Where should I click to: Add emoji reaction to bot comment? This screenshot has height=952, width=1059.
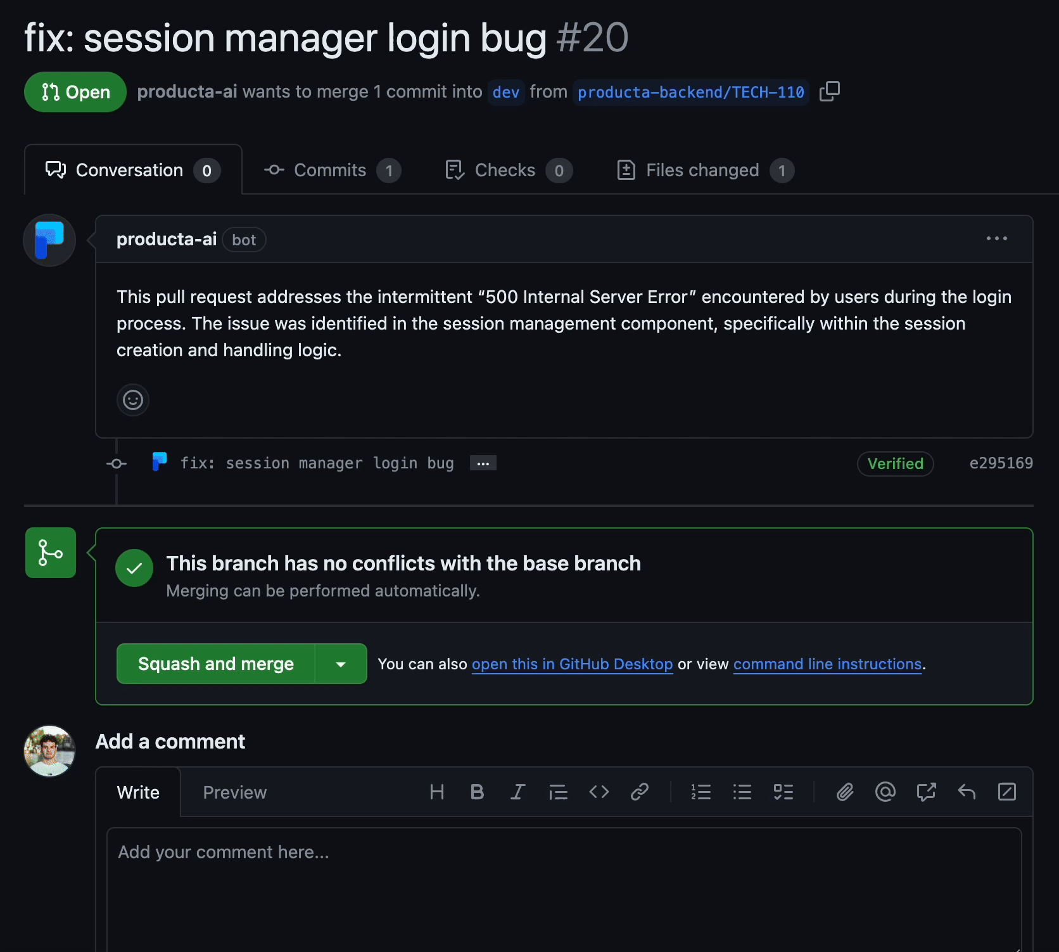tap(133, 400)
